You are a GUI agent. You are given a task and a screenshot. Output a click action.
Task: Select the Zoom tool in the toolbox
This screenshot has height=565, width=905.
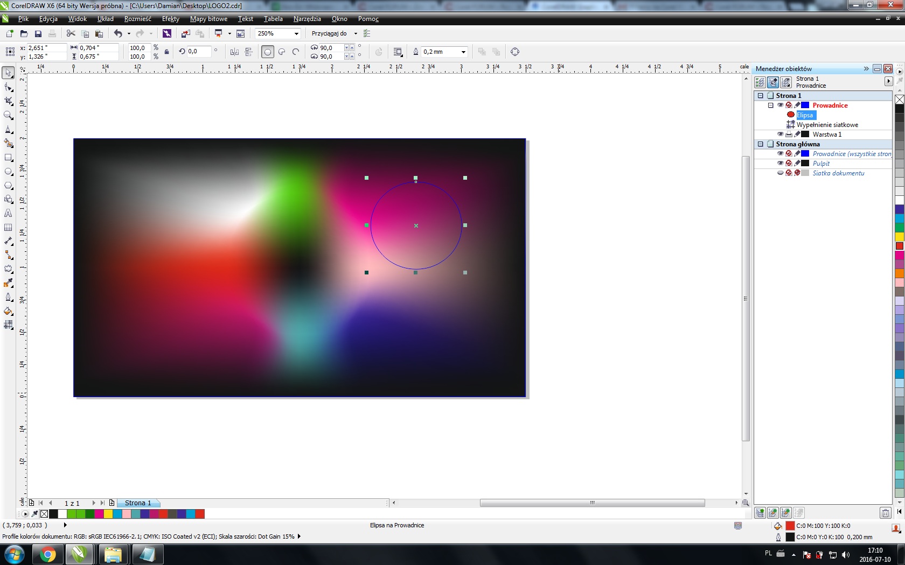point(8,115)
